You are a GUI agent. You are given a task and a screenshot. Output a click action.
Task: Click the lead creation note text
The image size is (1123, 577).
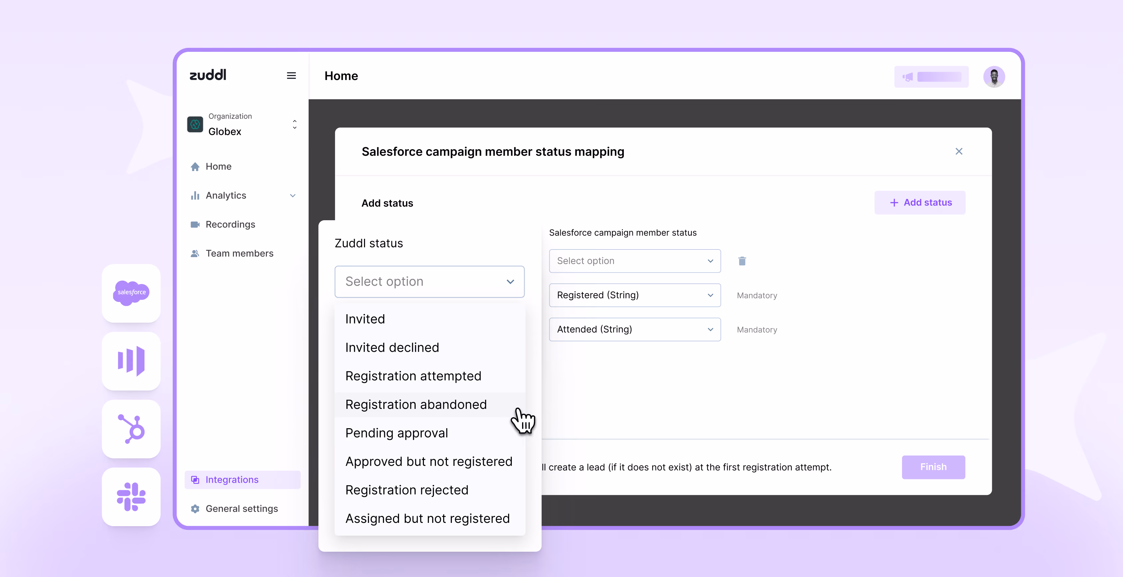687,467
